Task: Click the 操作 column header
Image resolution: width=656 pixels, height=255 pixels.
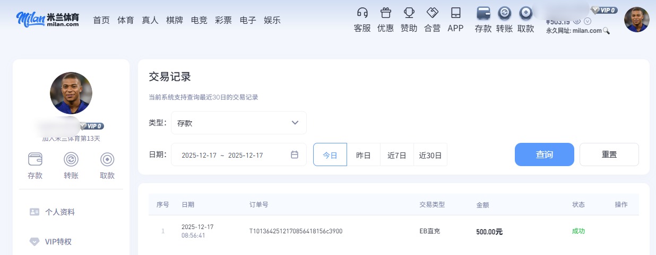Action: coord(621,204)
